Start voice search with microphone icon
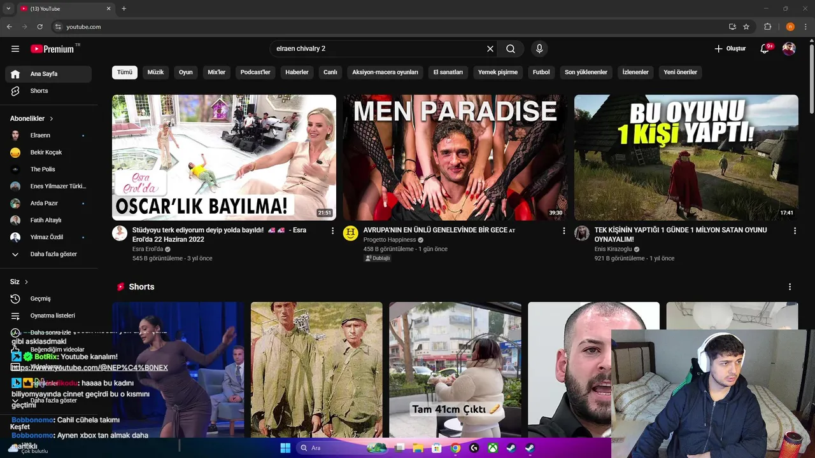This screenshot has width=815, height=458. click(539, 49)
